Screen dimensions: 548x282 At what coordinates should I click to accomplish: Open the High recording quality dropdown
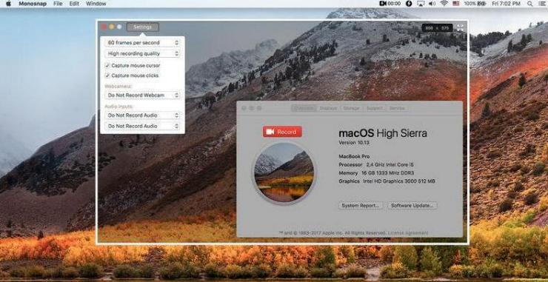pos(143,53)
